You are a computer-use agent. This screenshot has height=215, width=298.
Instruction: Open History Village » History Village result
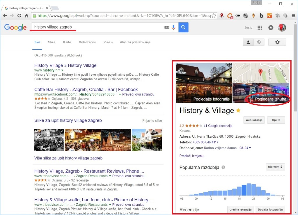pyautogui.click(x=65, y=65)
